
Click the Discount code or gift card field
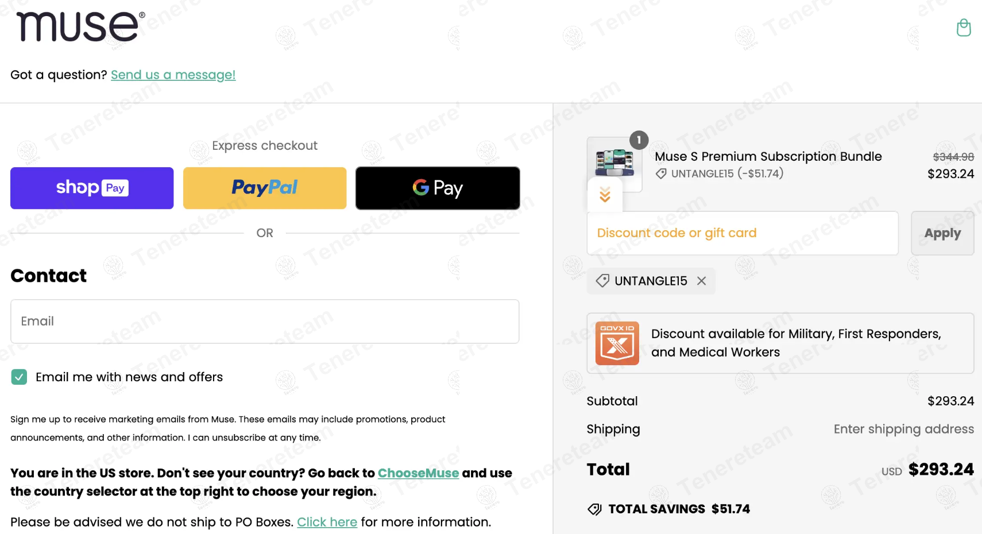pos(743,233)
